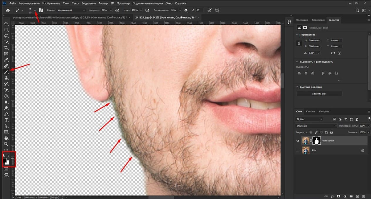Show the Фон layer visibility
This screenshot has height=199, width=371.
tap(298, 150)
